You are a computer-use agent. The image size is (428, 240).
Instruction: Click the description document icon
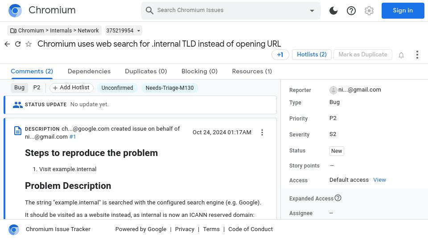(18, 131)
